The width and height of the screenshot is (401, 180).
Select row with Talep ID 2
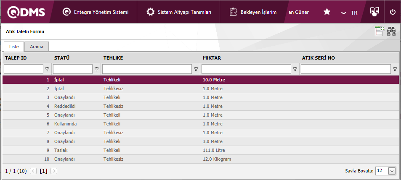[201, 89]
